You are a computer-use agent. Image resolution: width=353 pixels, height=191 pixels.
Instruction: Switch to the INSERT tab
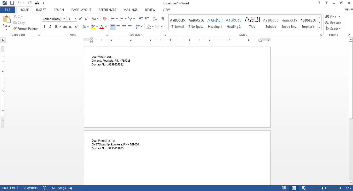click(x=41, y=10)
